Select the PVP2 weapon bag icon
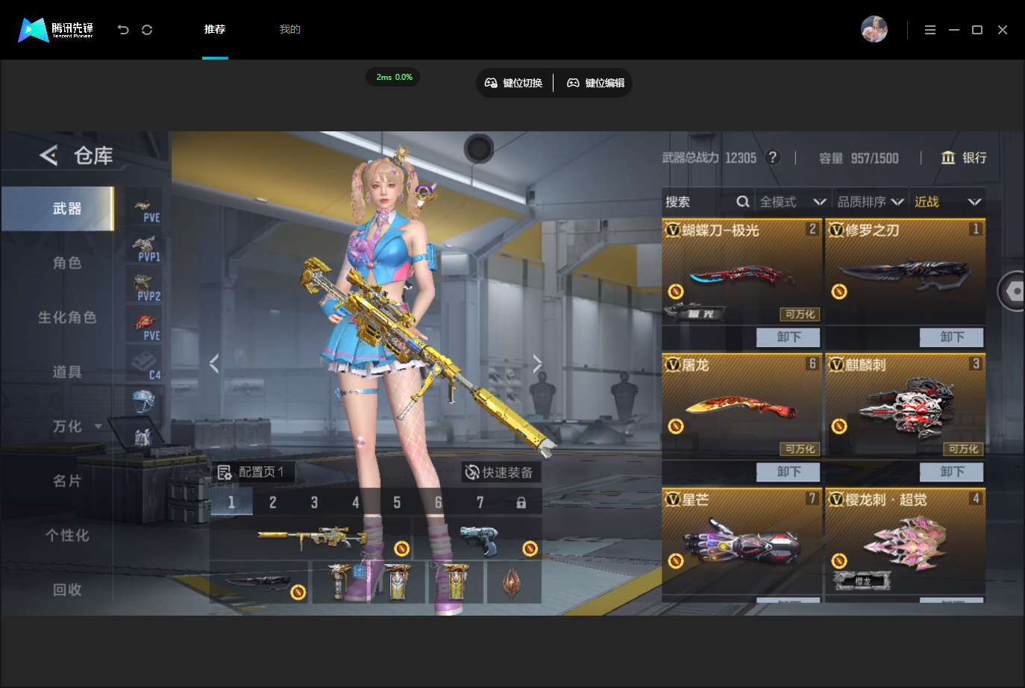This screenshot has width=1025, height=688. pos(144,287)
